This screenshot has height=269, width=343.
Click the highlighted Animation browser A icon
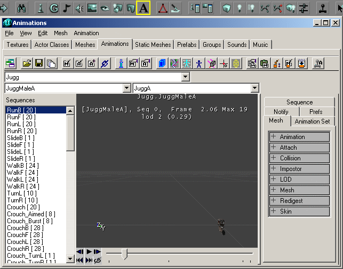(143, 8)
